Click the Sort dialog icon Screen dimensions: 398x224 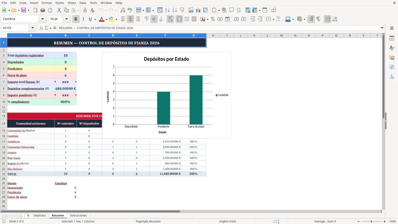[x=160, y=10]
